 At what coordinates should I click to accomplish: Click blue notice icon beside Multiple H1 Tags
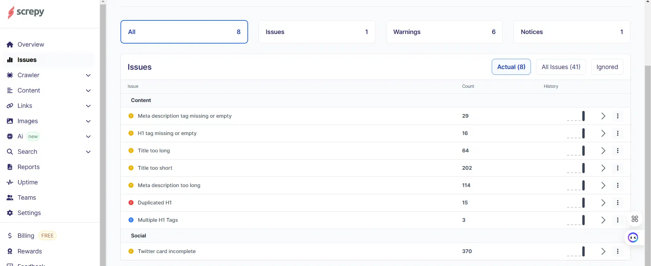[x=131, y=220]
